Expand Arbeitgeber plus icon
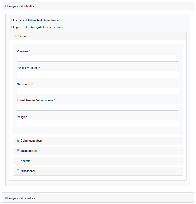Image resolution: width=196 pixels, height=204 pixels. (x=18, y=171)
